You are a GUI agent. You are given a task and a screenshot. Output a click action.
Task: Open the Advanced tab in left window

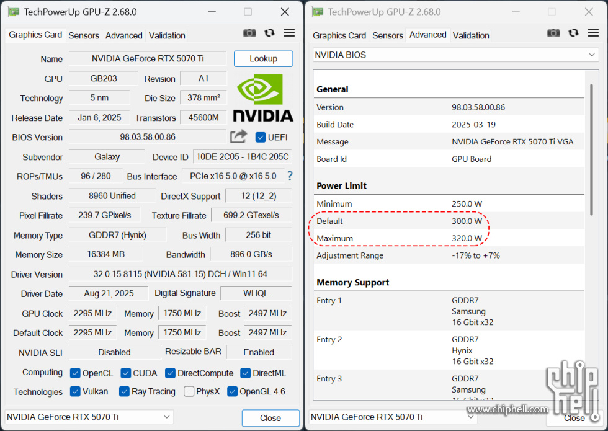124,36
